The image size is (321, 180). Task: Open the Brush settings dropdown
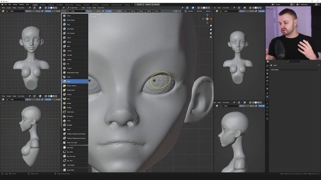[125, 11]
